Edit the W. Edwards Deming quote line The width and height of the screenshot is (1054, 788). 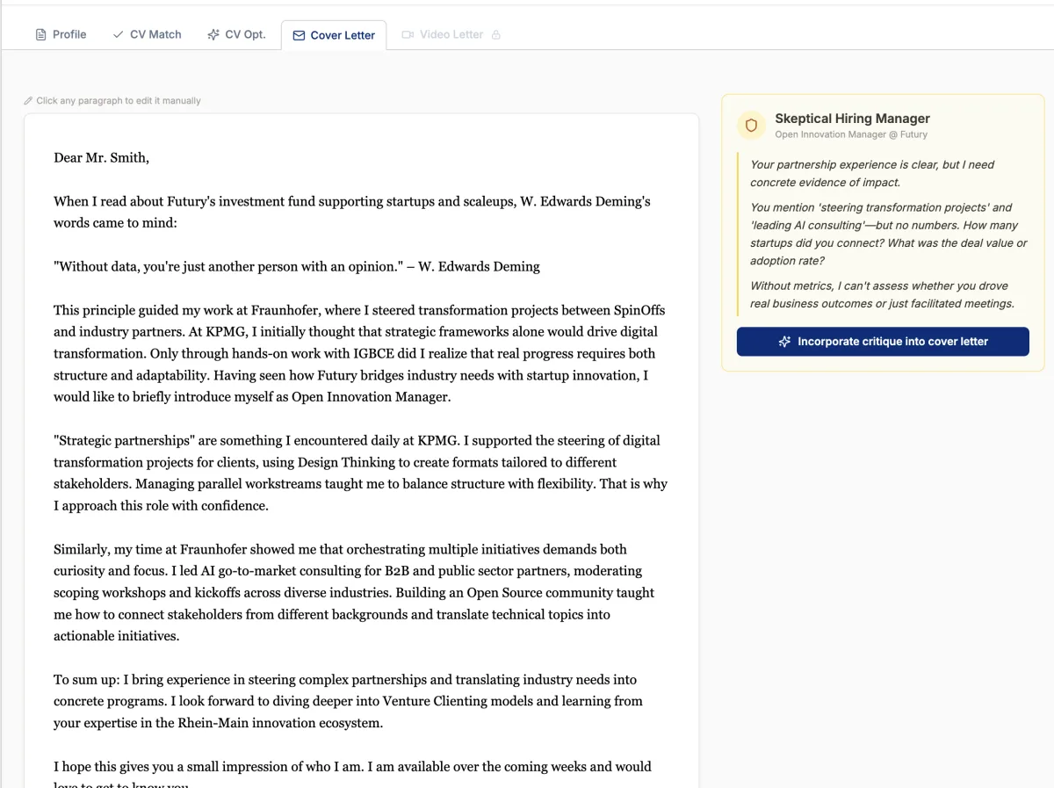(x=297, y=266)
